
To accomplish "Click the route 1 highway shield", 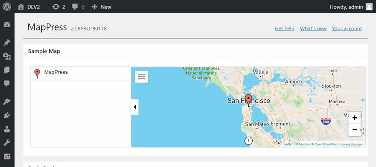I will point(249,141).
